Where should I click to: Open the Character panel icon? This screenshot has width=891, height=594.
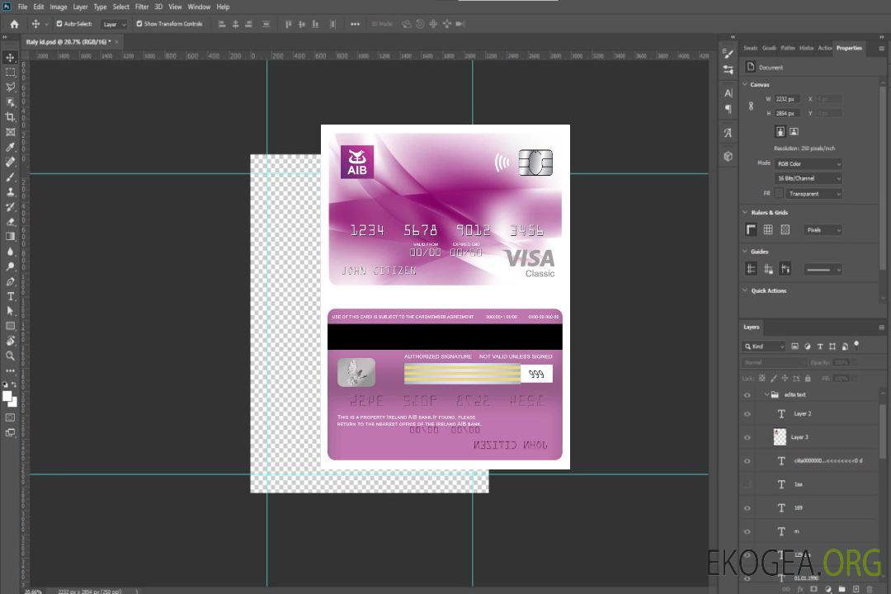[728, 92]
